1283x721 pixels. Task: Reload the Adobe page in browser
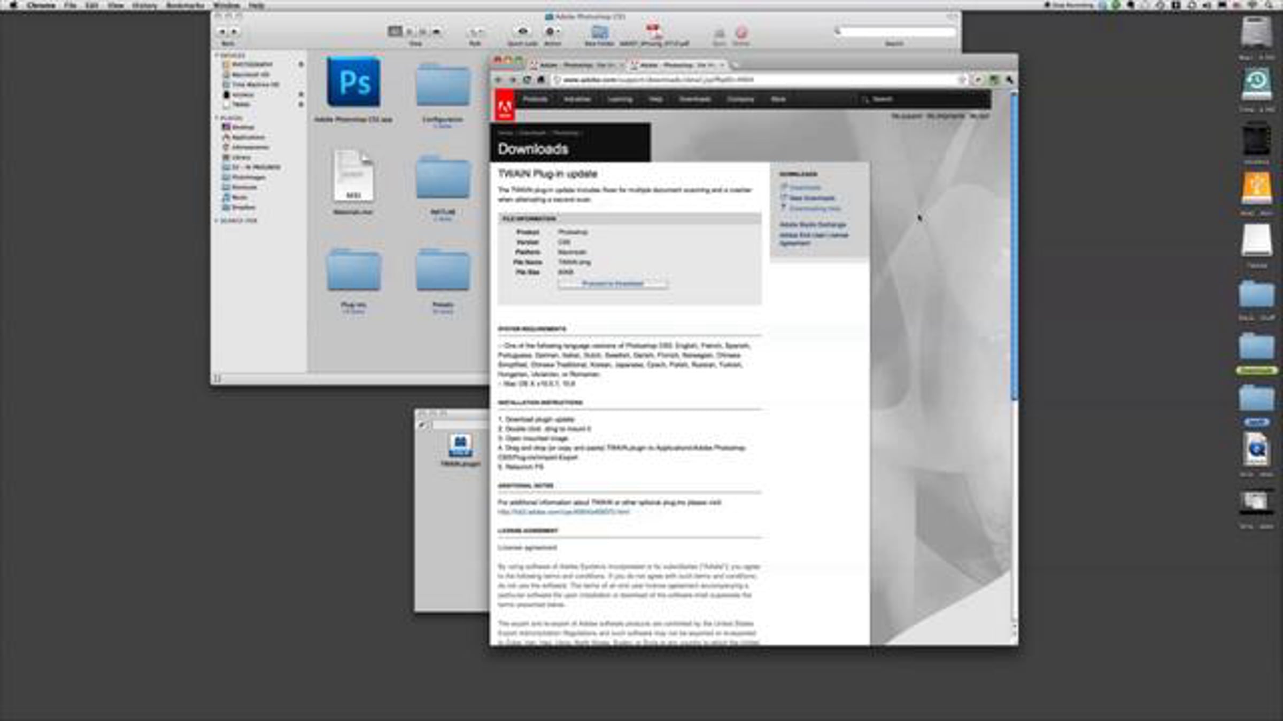[x=527, y=80]
